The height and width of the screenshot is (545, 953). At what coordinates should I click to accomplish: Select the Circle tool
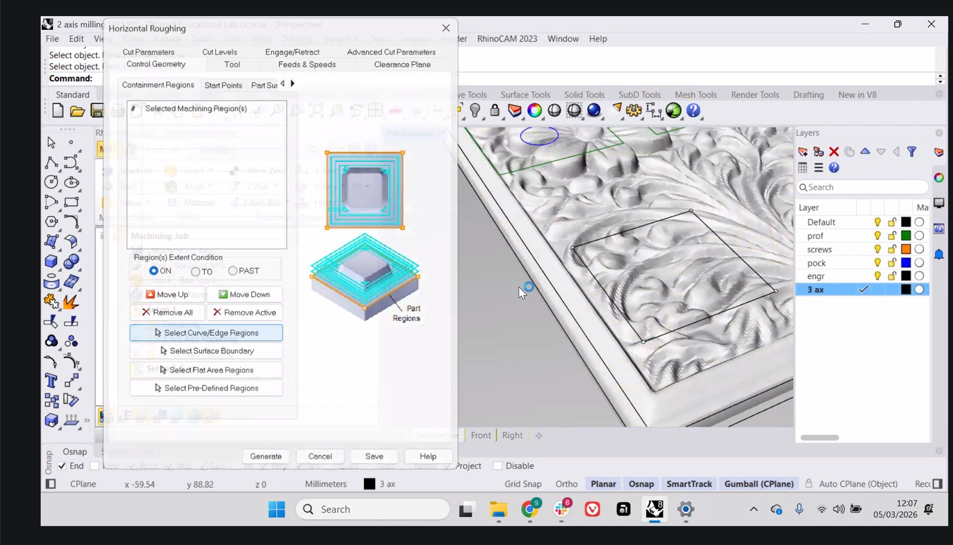(x=51, y=182)
